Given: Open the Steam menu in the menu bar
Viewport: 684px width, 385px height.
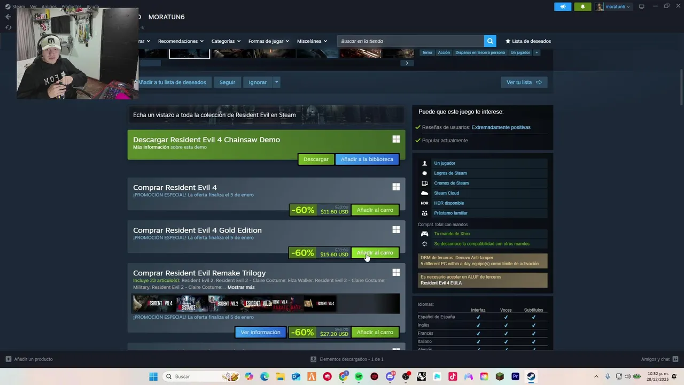Looking at the screenshot, I should point(19,7).
